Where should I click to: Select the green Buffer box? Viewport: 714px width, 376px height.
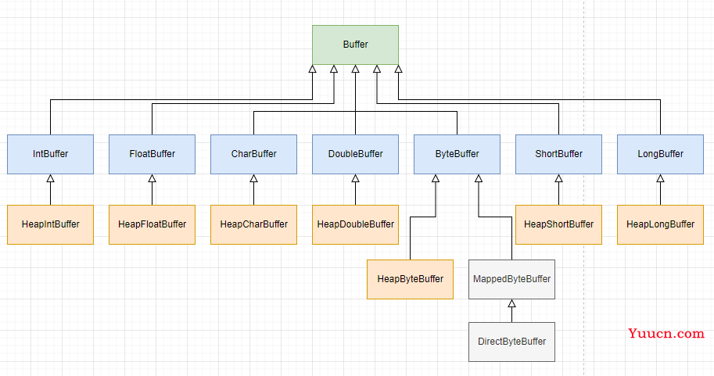[355, 45]
